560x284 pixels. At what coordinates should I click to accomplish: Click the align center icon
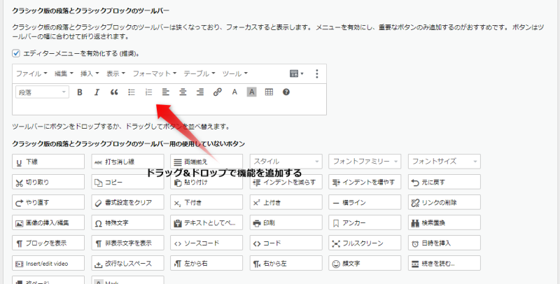click(183, 92)
